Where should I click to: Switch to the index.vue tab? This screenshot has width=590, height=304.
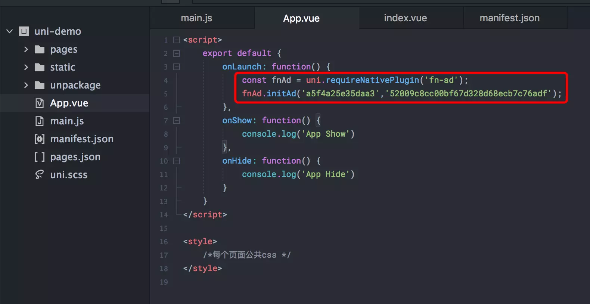(x=405, y=18)
